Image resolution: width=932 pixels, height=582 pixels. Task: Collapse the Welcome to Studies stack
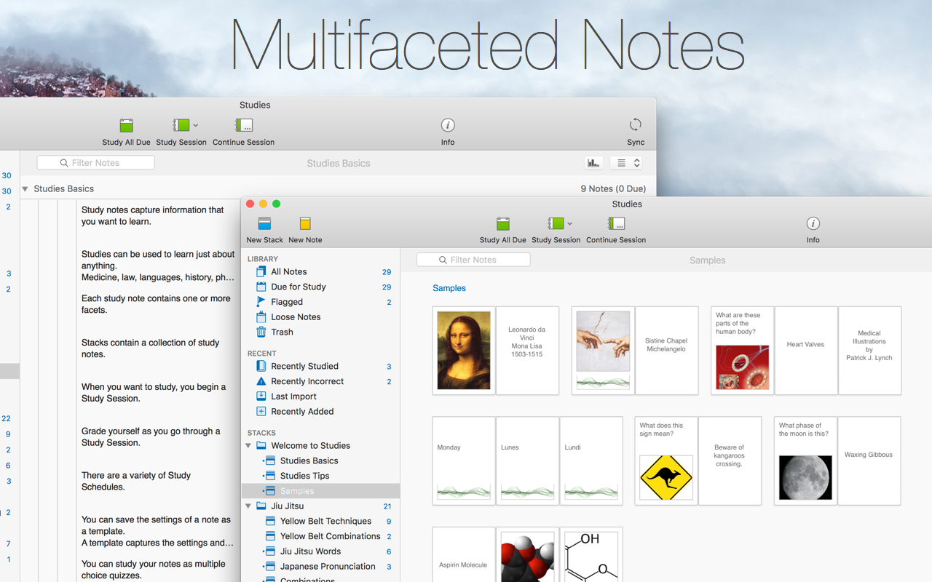248,445
